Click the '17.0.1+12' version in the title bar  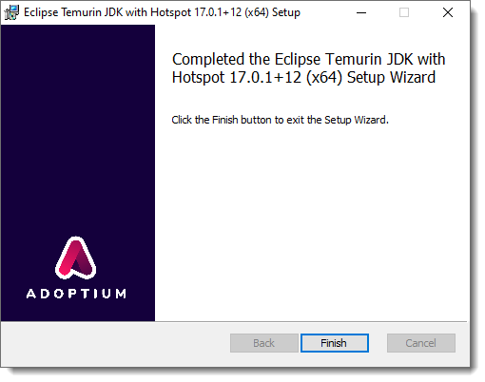point(218,12)
